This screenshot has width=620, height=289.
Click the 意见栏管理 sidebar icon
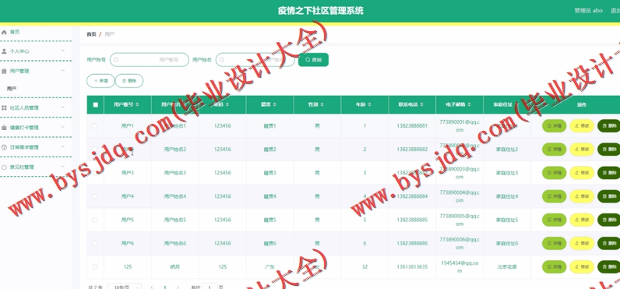[x=5, y=167]
